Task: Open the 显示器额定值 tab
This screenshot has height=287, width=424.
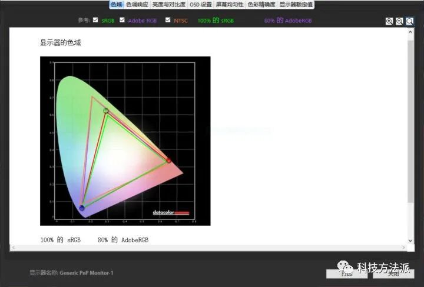Action: (x=296, y=5)
